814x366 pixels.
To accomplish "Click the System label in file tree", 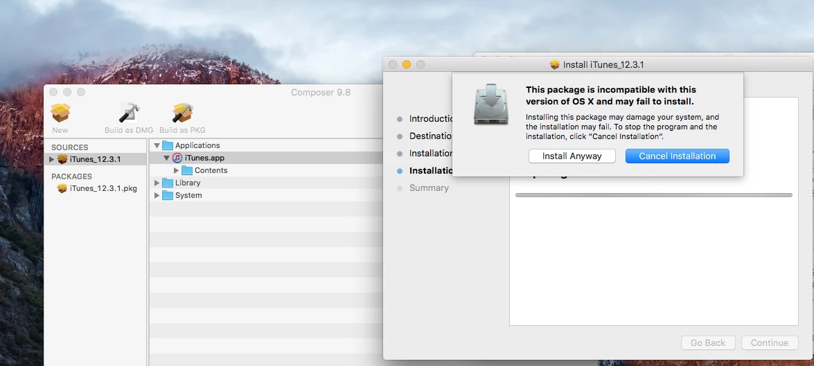I will point(188,195).
